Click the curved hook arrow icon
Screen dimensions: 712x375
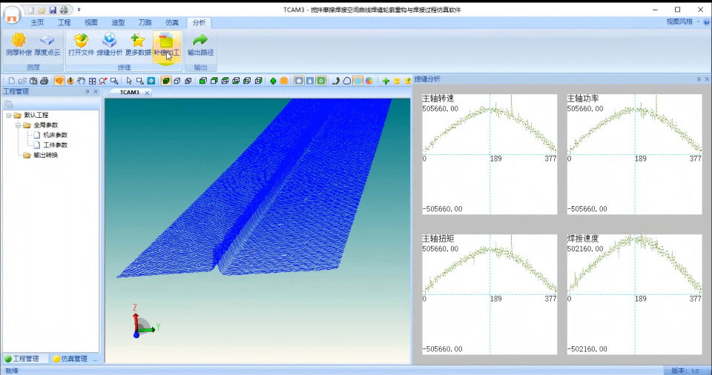point(335,81)
